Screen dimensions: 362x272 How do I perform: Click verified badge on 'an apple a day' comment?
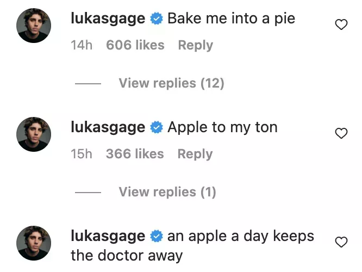(x=157, y=237)
